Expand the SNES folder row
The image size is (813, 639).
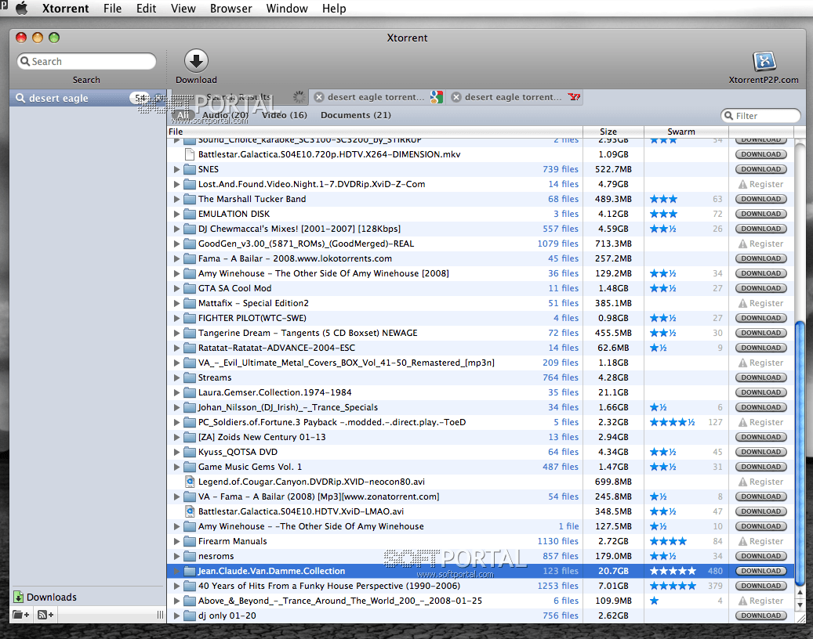pos(177,169)
